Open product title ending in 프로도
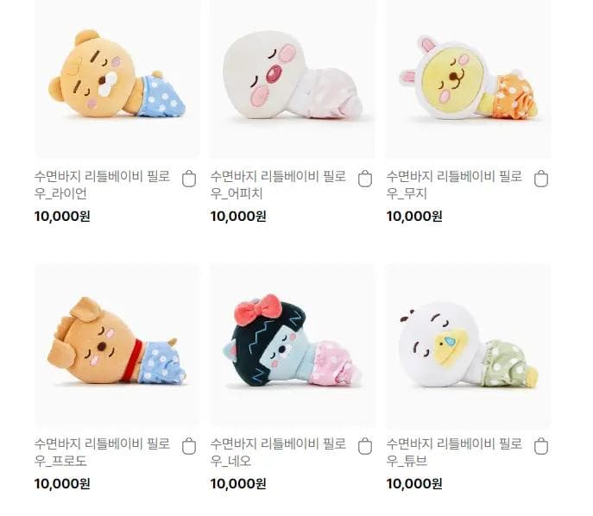The image size is (593, 516). pos(102,452)
